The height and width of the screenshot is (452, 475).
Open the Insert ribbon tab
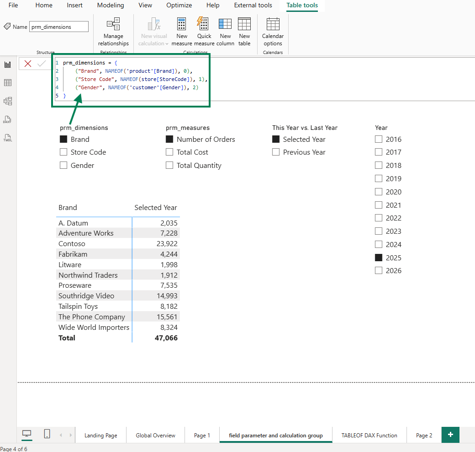point(74,5)
